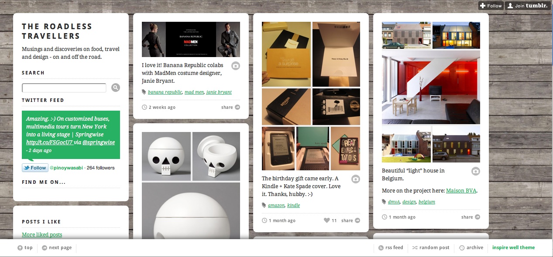Open the Great Expectations cover photo
The image size is (553, 257).
(345, 149)
